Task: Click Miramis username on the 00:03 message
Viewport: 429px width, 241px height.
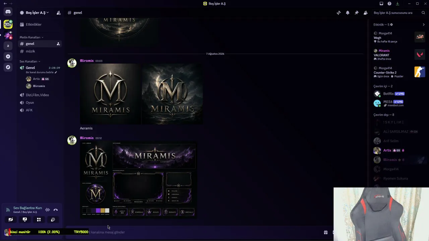Action: point(86,61)
